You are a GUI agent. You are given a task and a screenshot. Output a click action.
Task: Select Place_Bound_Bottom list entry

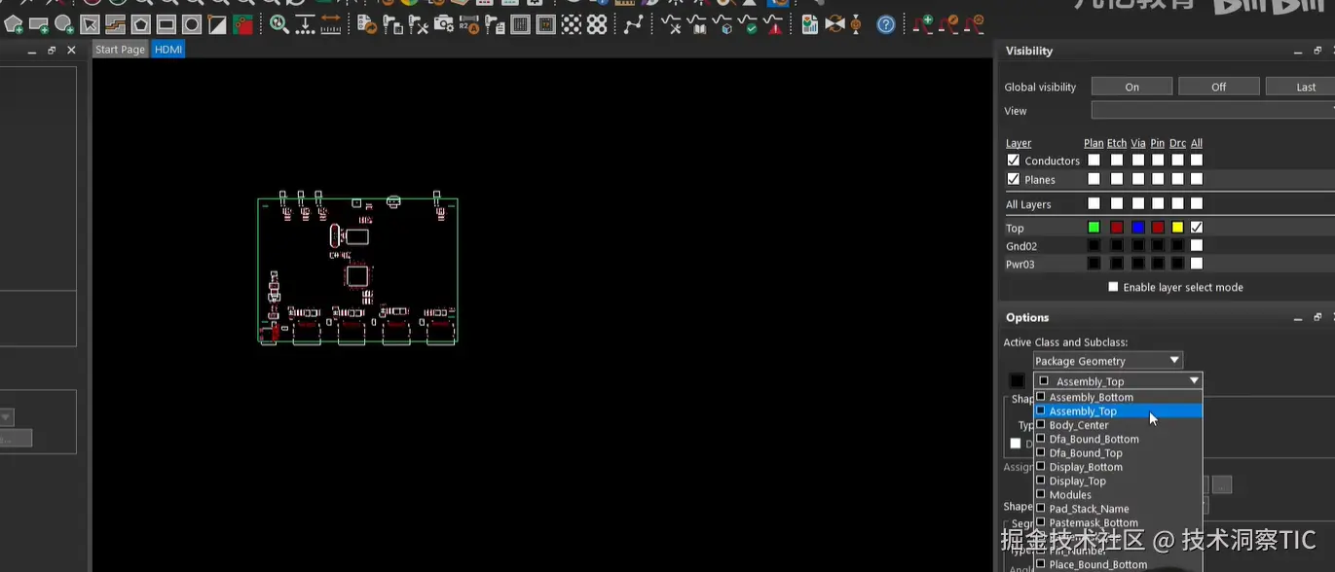coord(1118,564)
